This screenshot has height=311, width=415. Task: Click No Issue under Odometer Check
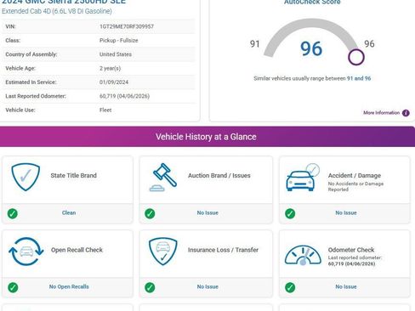tap(346, 286)
